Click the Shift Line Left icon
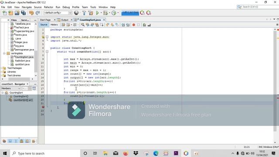Image resolution: width=279 pixels, height=157 pixels. 123,25
